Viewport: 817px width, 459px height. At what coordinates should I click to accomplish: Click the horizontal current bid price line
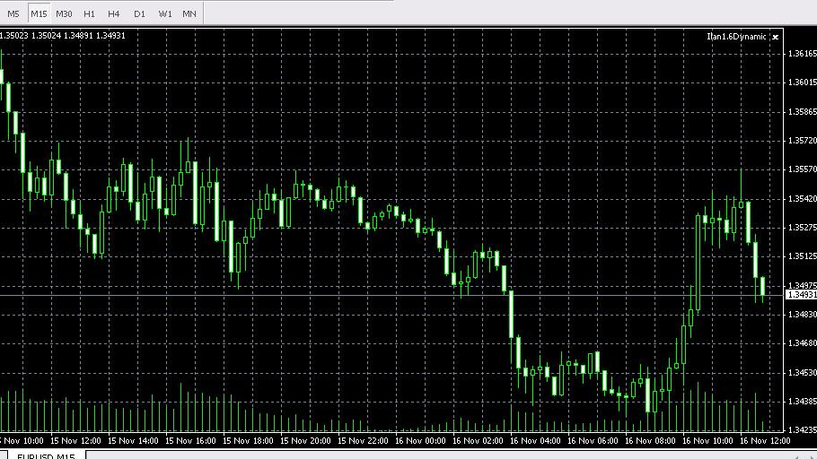click(x=391, y=295)
